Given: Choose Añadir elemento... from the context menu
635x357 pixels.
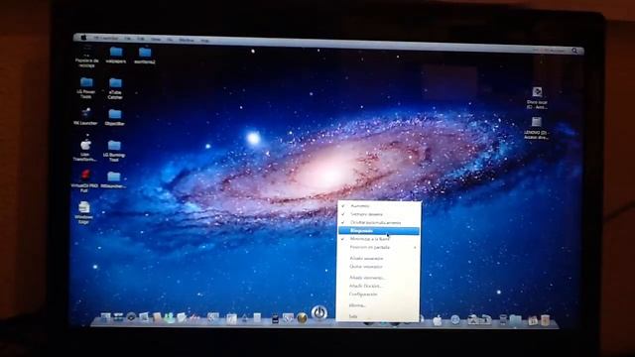Looking at the screenshot, I should (x=367, y=278).
